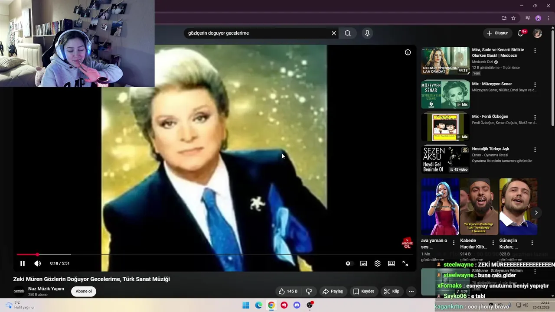Viewport: 555px width, 312px height.
Task: View full playlist 'Oynatma listesinin tamamını görüntüle'
Action: coord(502,161)
